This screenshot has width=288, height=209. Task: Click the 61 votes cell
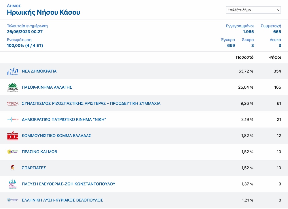click(x=279, y=103)
